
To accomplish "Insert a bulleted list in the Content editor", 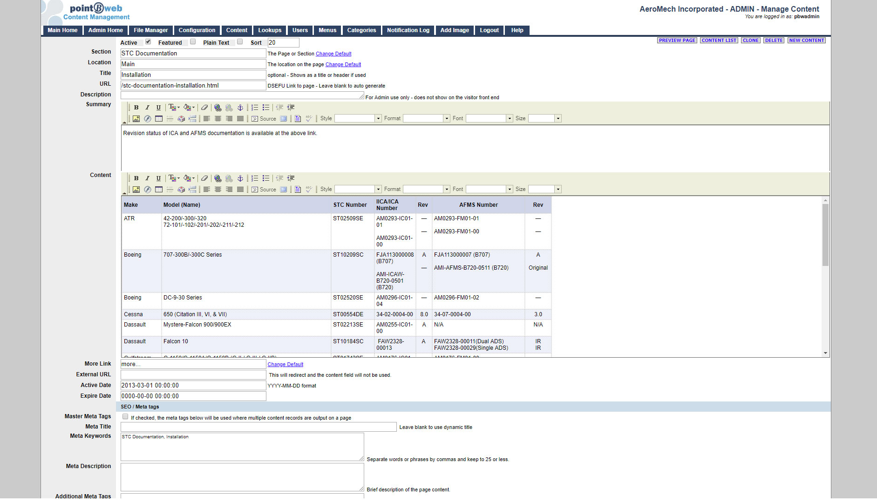I will click(x=266, y=178).
